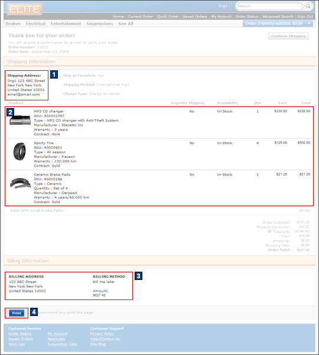Select the Brakes category tab
The height and width of the screenshot is (355, 319).
[13, 24]
